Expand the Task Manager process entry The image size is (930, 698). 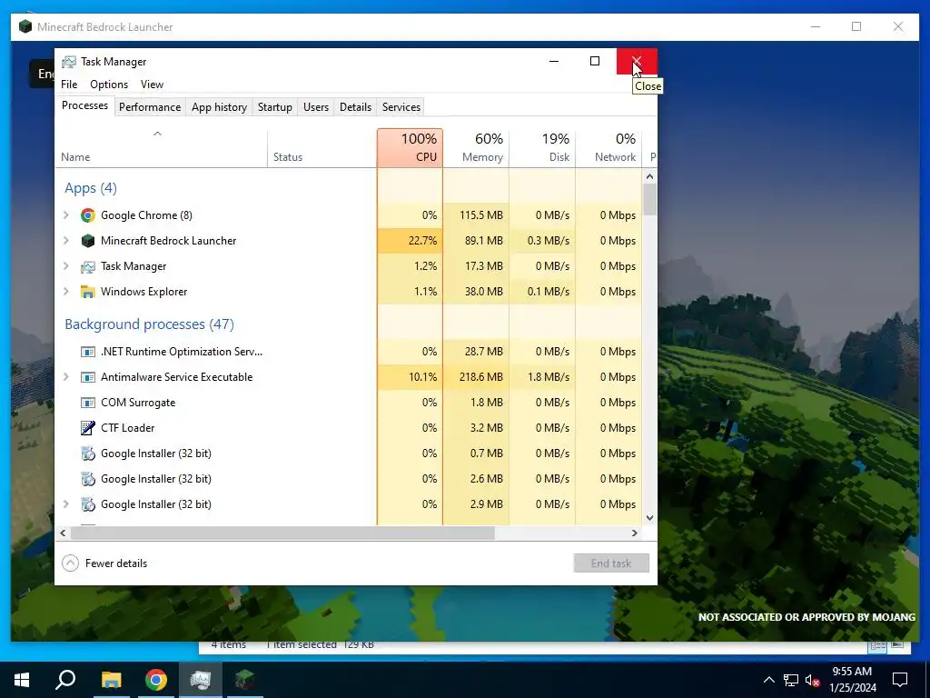pyautogui.click(x=66, y=266)
